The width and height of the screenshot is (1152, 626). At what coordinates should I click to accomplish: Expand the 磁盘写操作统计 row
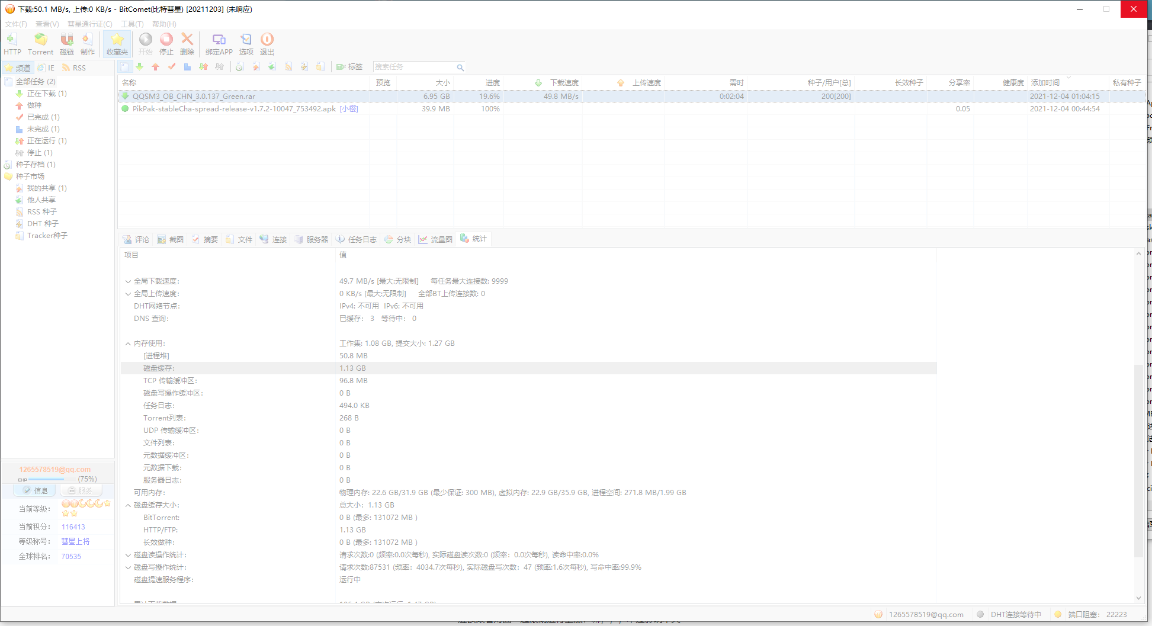pyautogui.click(x=128, y=567)
